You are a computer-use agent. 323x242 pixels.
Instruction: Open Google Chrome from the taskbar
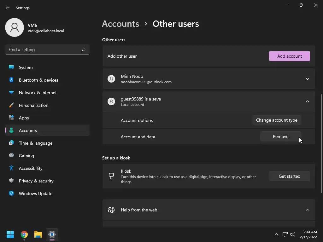pyautogui.click(x=24, y=234)
